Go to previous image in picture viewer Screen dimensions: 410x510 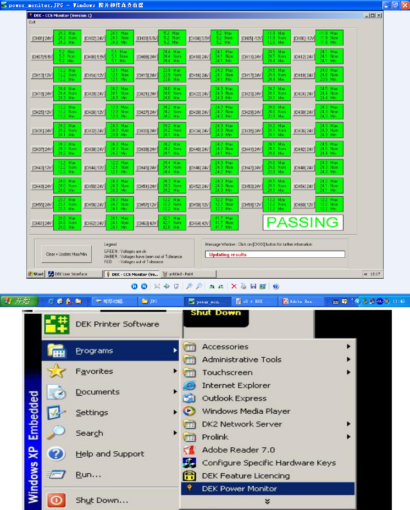point(134,286)
